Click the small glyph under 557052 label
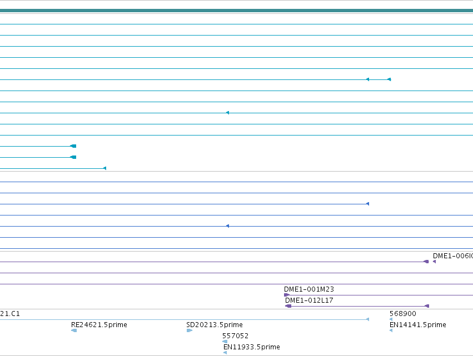473x356 pixels. point(225,342)
